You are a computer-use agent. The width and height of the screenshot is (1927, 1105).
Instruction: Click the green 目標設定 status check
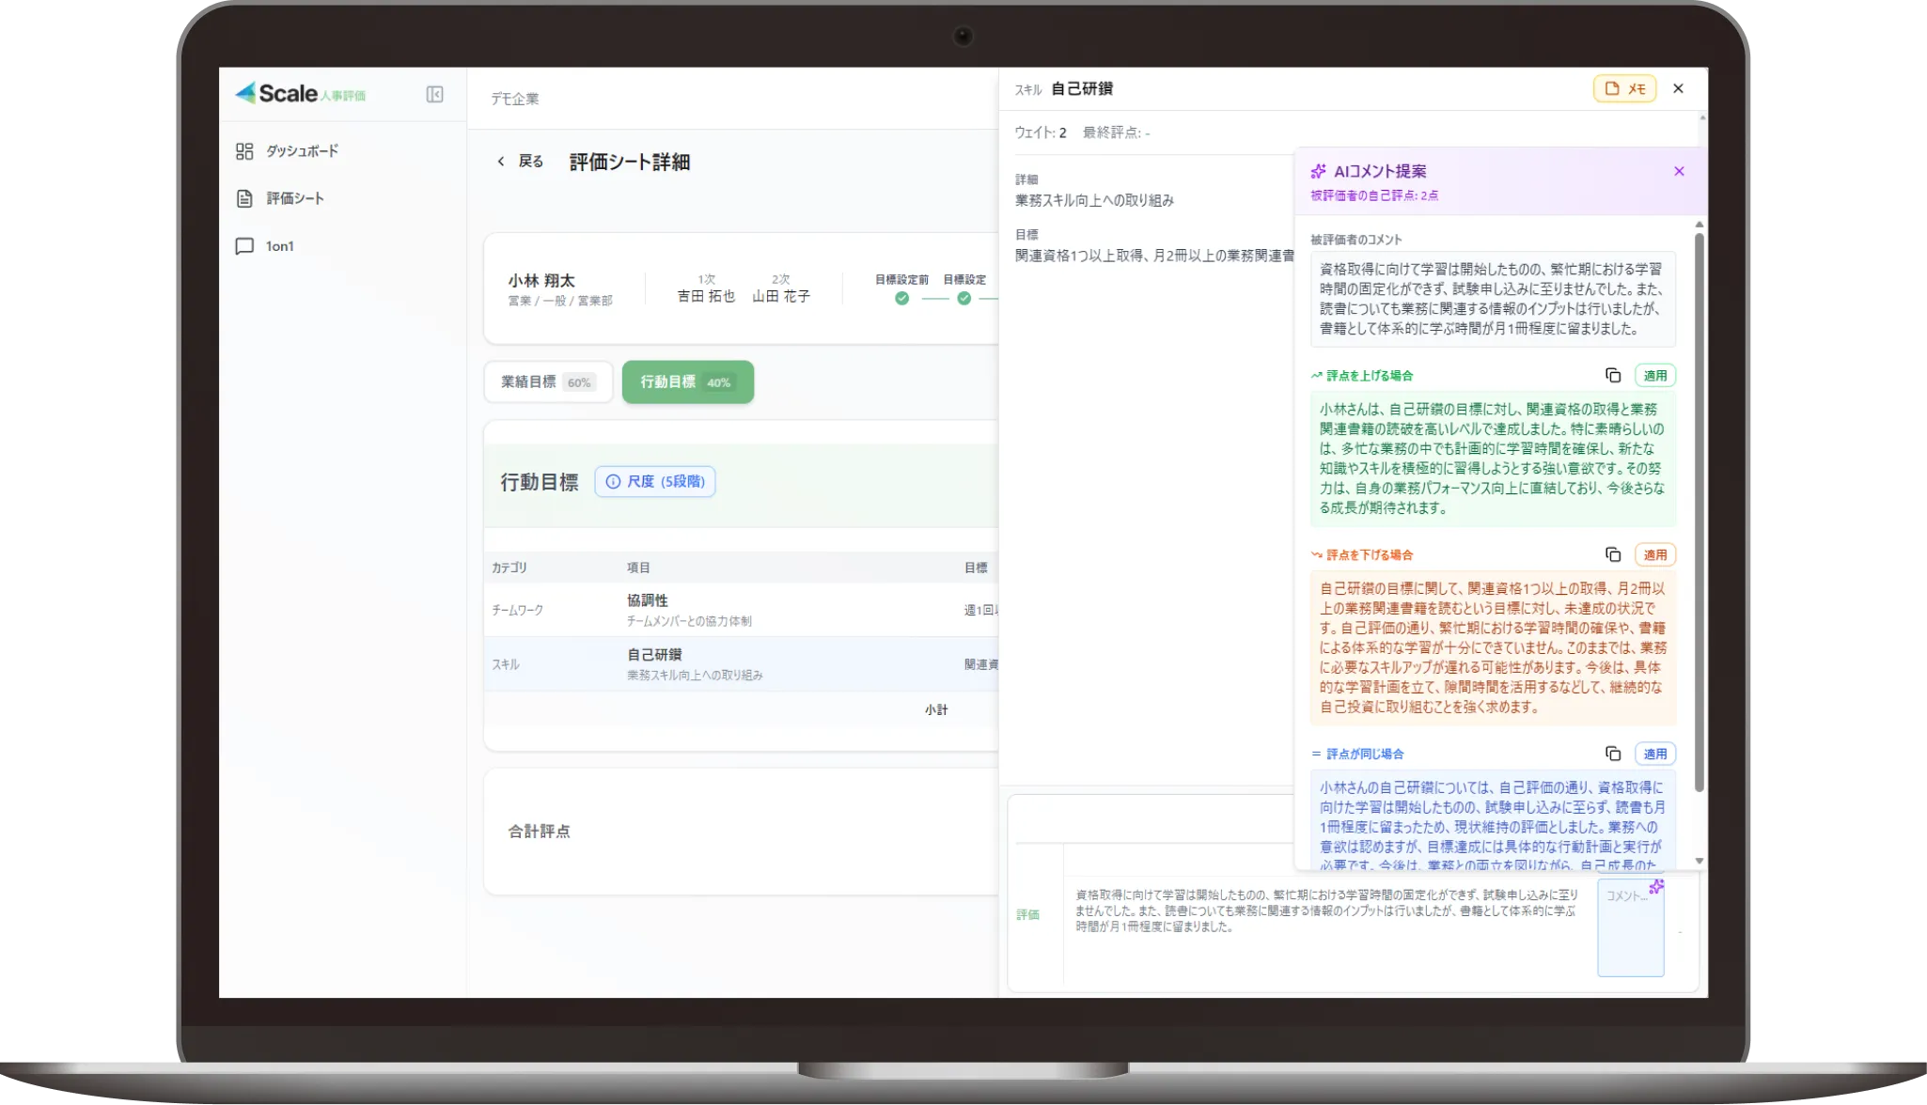(963, 298)
